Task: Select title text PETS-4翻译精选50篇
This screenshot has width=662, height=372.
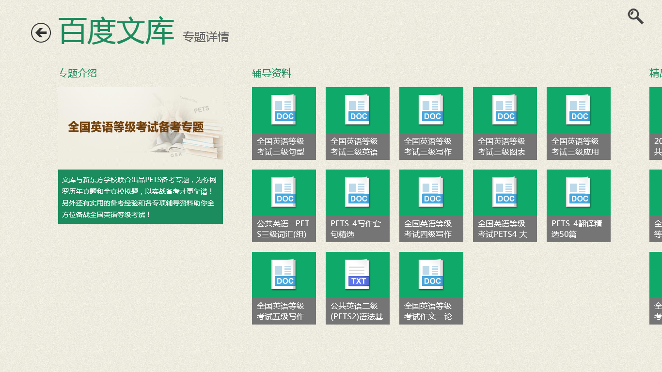Action: click(x=577, y=229)
